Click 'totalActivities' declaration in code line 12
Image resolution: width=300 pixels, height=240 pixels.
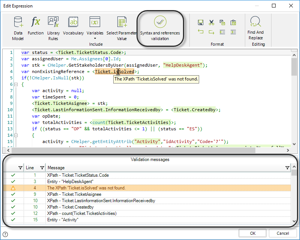(62, 122)
